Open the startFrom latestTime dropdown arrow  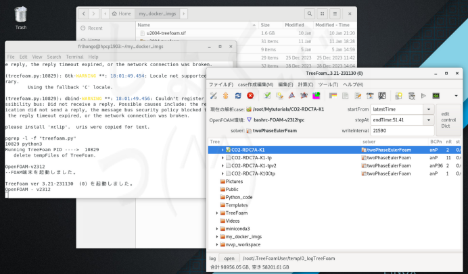coord(429,109)
